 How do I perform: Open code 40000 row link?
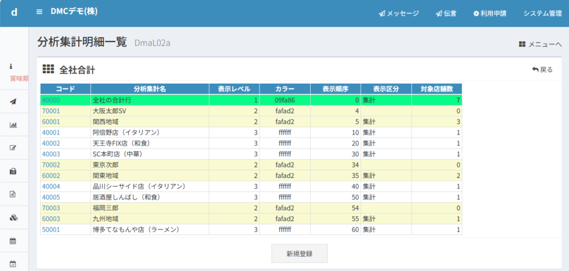tap(51, 100)
